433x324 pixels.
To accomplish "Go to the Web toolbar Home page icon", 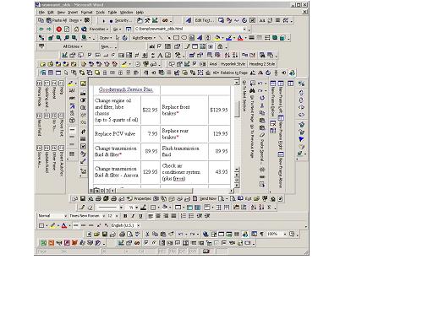I will 76,29.
